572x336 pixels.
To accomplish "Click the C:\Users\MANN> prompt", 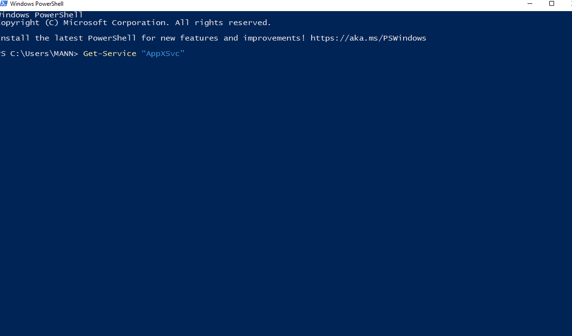I will [44, 54].
